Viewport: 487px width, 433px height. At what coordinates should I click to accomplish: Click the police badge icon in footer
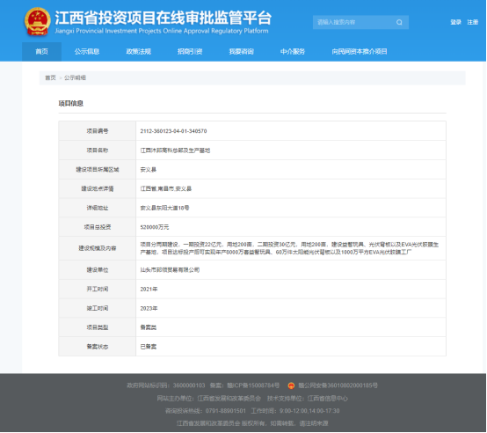pyautogui.click(x=291, y=385)
